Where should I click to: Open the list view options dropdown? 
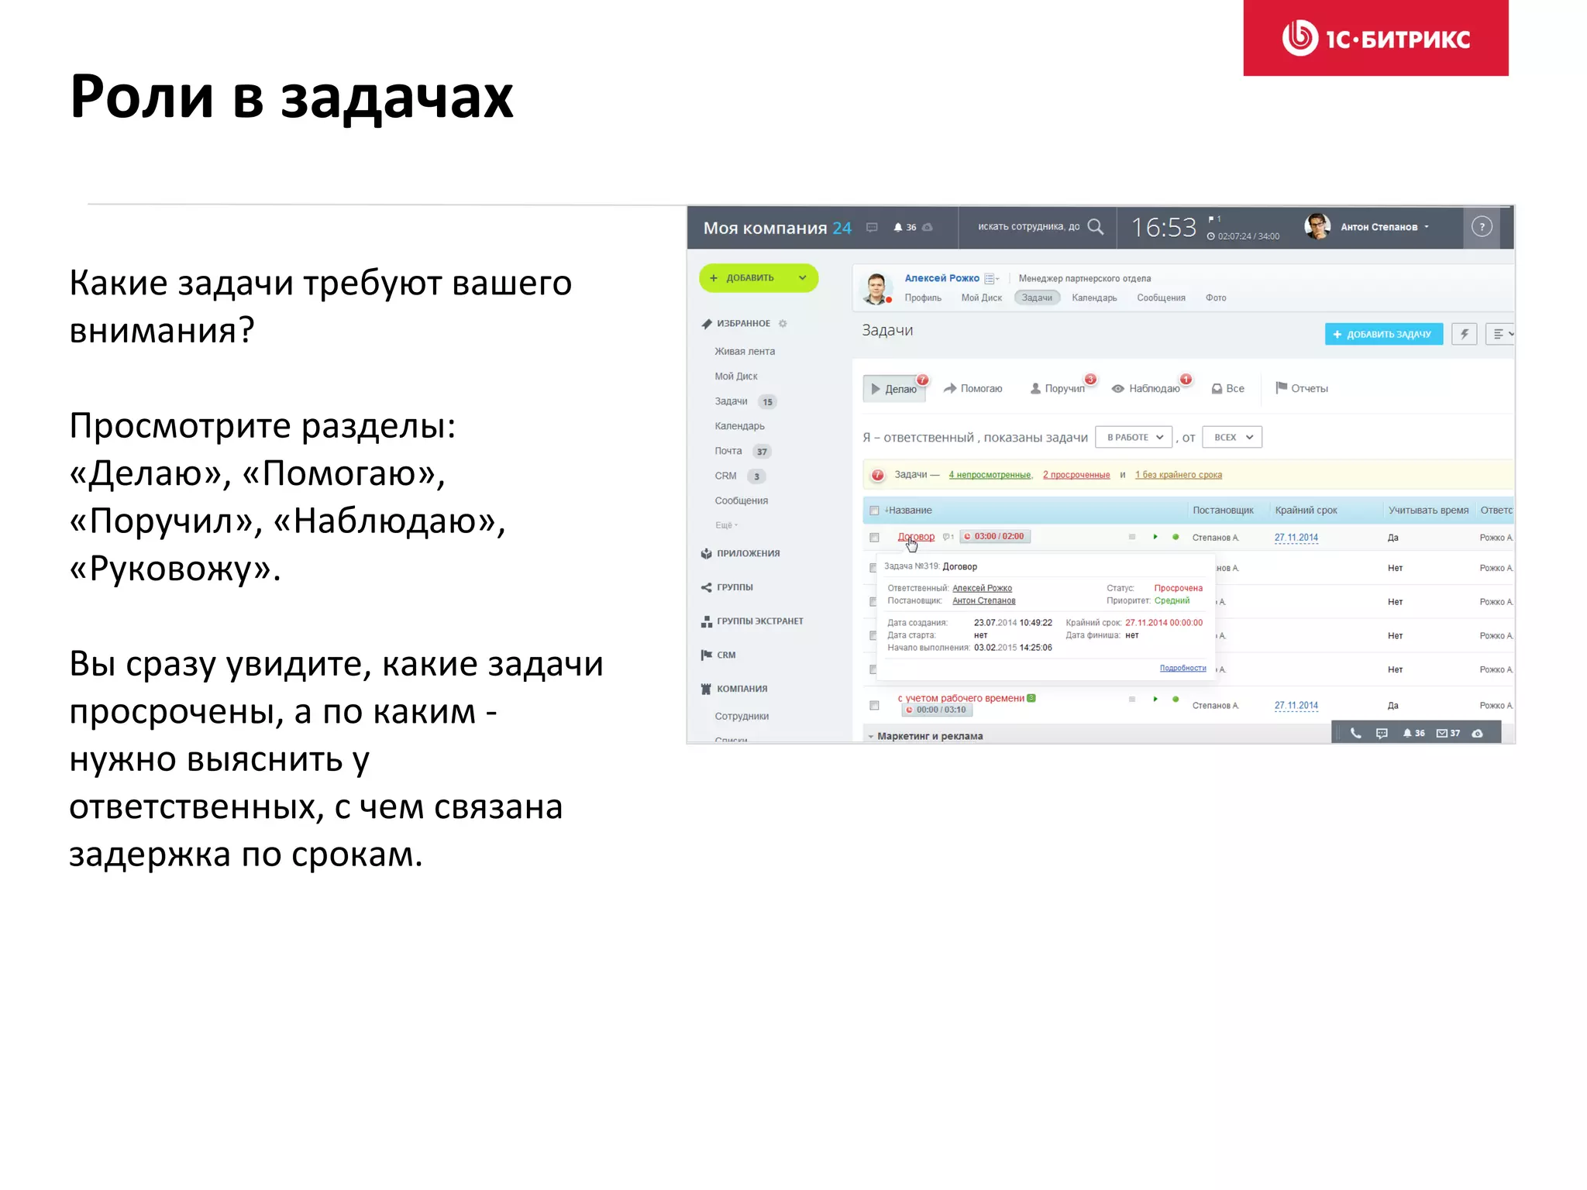[1501, 334]
